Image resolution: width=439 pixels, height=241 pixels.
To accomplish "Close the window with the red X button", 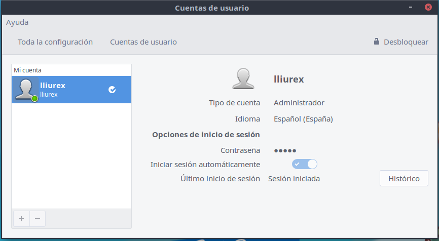I will (x=427, y=8).
